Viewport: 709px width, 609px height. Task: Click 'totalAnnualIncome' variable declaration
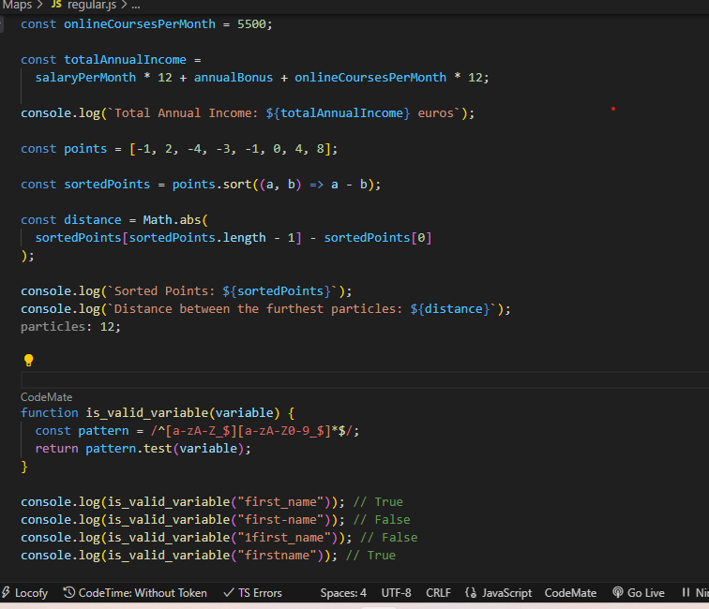pos(125,60)
